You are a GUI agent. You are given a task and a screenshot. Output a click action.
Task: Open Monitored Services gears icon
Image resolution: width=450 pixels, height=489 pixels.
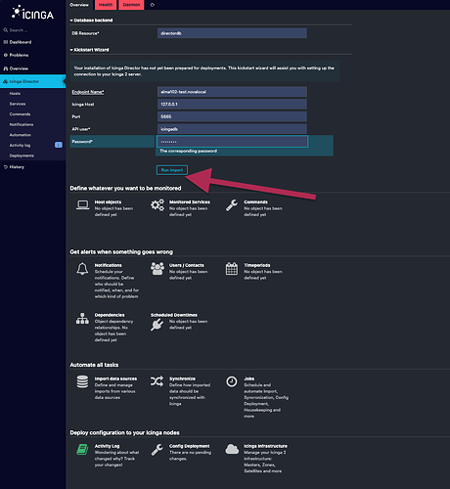click(157, 205)
